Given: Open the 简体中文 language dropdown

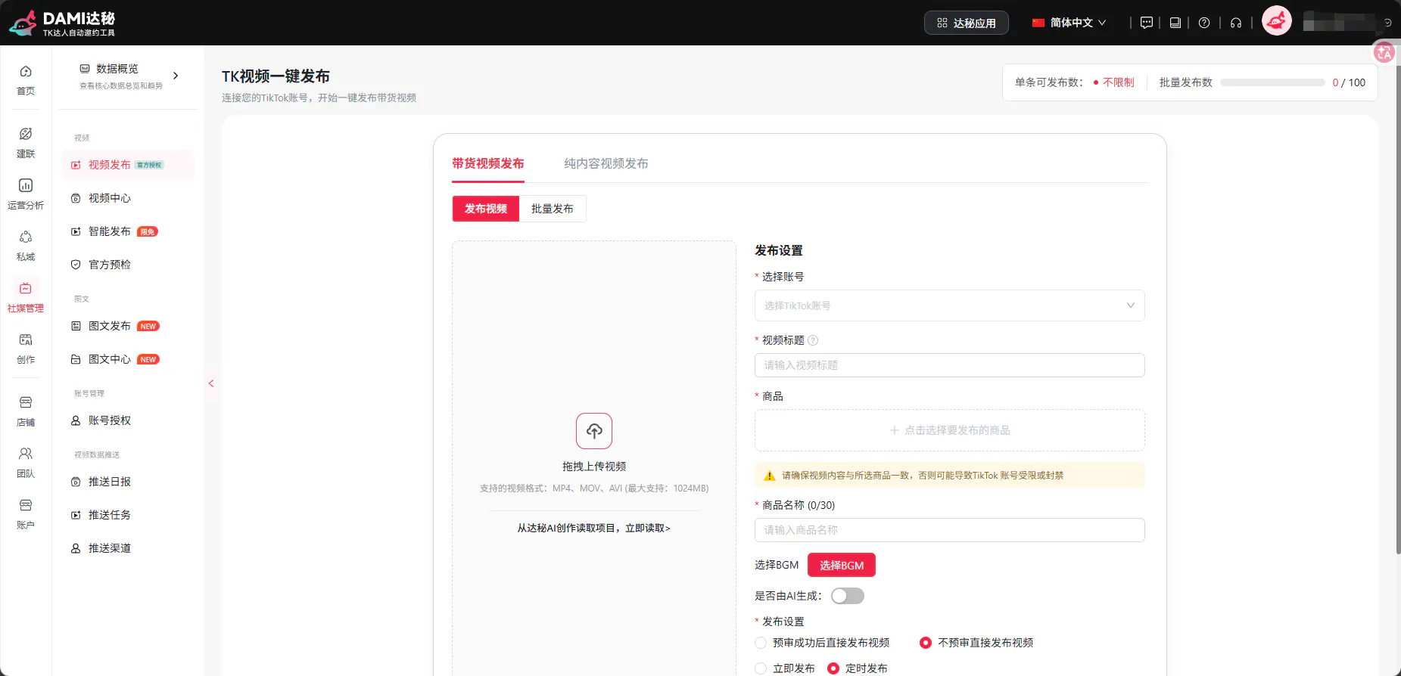Looking at the screenshot, I should 1069,23.
